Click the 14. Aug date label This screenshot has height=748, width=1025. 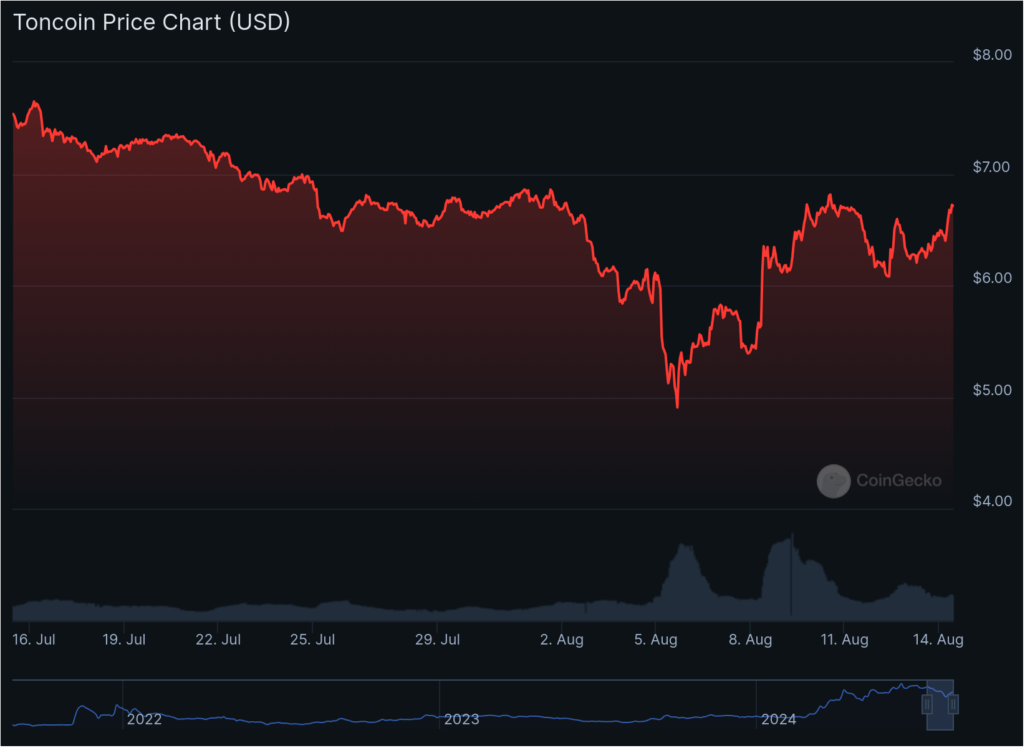(x=938, y=640)
